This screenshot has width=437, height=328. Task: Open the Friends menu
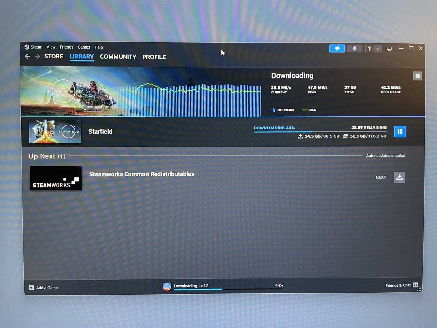point(67,47)
